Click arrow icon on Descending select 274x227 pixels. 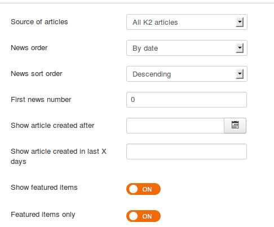point(240,74)
